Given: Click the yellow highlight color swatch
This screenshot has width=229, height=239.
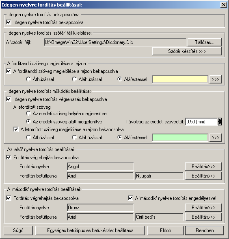Looking at the screenshot, I should (x=180, y=79).
